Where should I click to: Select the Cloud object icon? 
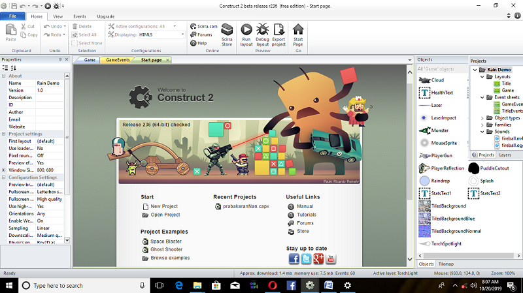424,80
